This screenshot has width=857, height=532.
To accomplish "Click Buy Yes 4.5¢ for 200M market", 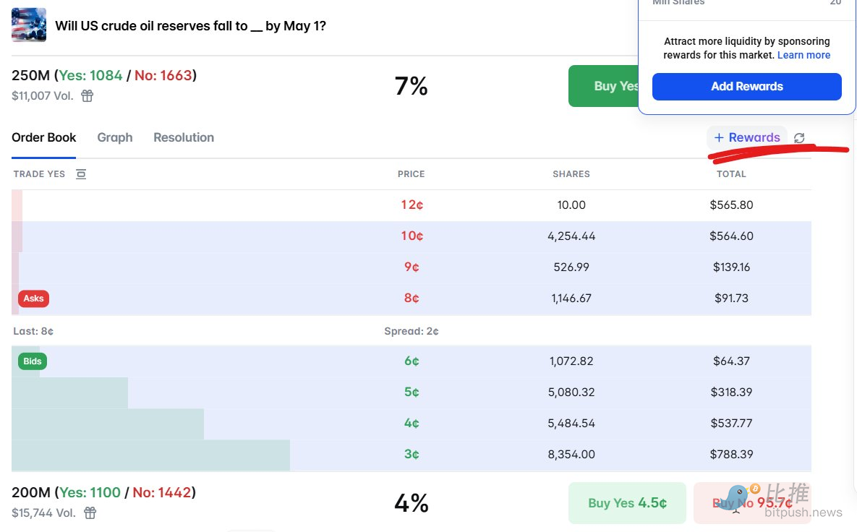I will click(627, 502).
